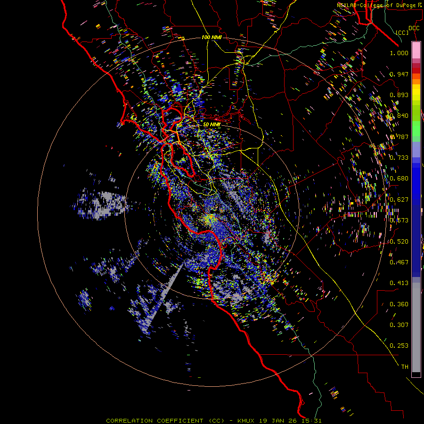Click the 0.520 scale value
Viewport: 424px width, 424px height.
(399, 241)
